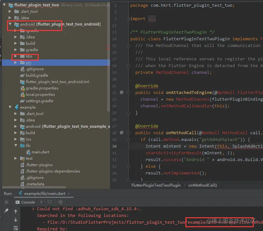263x231 pixels.
Task: Click the Flutter hot restart icon
Action: 50,202
